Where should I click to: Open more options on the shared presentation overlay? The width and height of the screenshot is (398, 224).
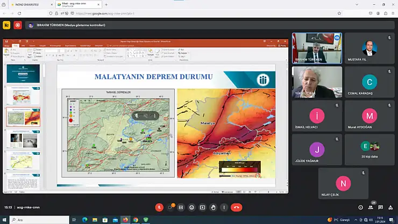pos(155,115)
